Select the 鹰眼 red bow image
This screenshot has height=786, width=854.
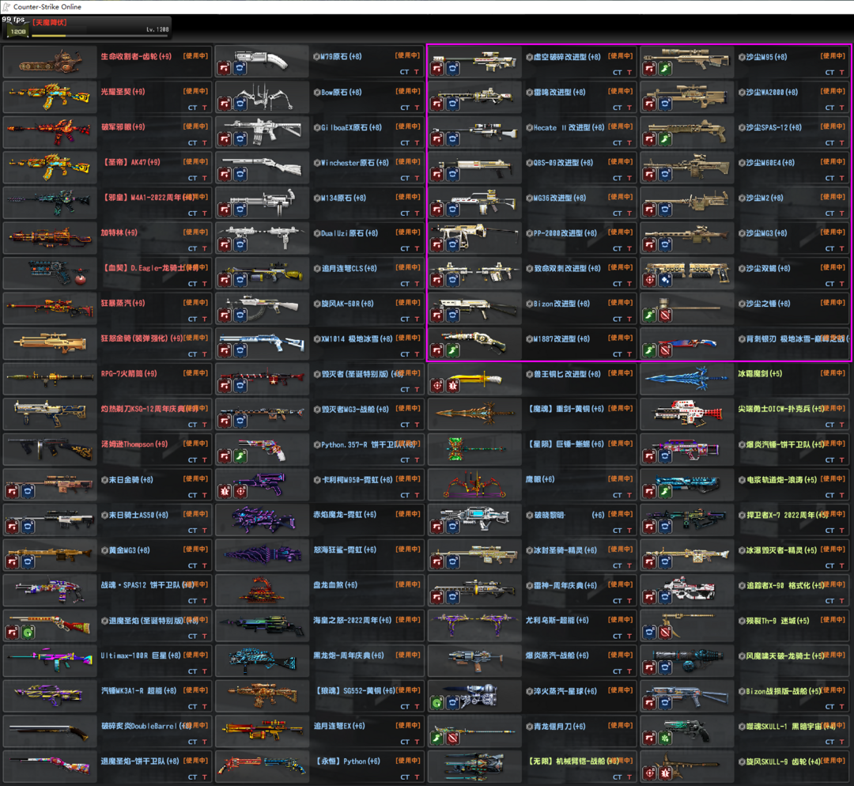(475, 484)
